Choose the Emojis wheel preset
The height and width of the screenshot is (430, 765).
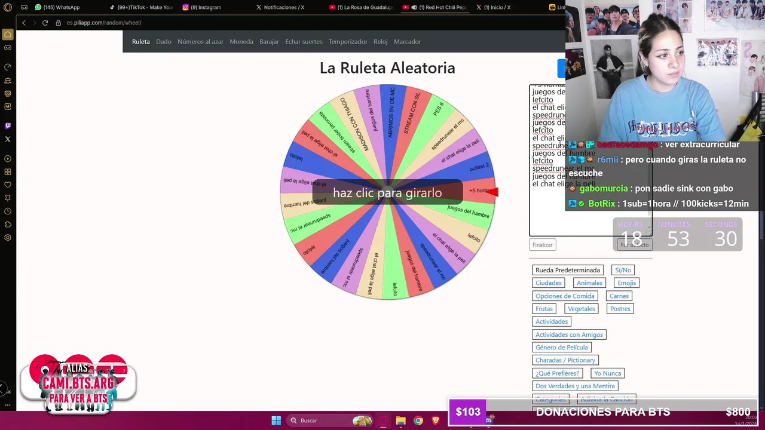click(627, 283)
